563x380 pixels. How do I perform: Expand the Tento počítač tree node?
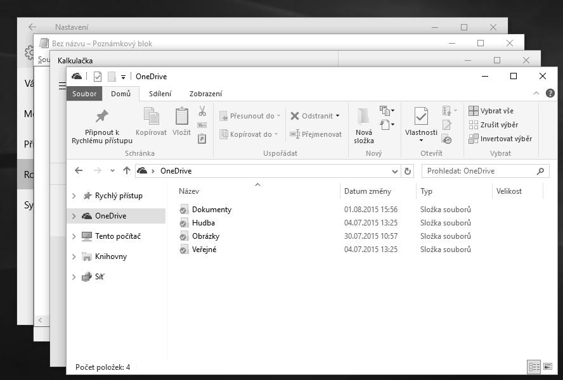(x=74, y=236)
